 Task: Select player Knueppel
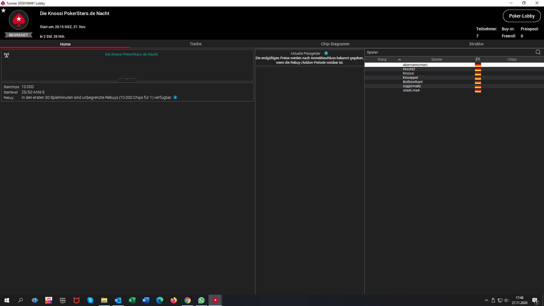[x=454, y=78]
